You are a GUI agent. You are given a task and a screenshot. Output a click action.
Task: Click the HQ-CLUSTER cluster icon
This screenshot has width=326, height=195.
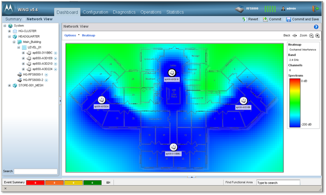pos(15,31)
